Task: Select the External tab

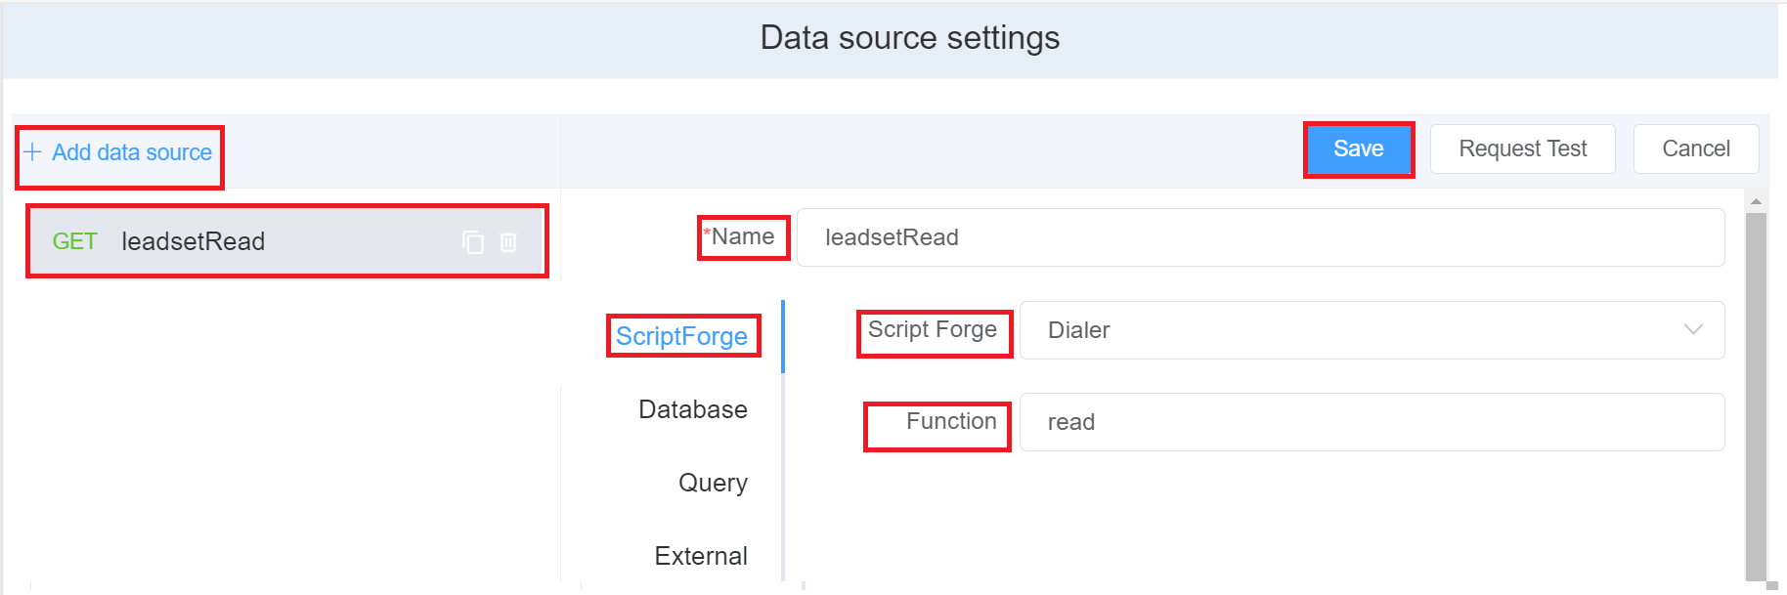Action: click(700, 556)
